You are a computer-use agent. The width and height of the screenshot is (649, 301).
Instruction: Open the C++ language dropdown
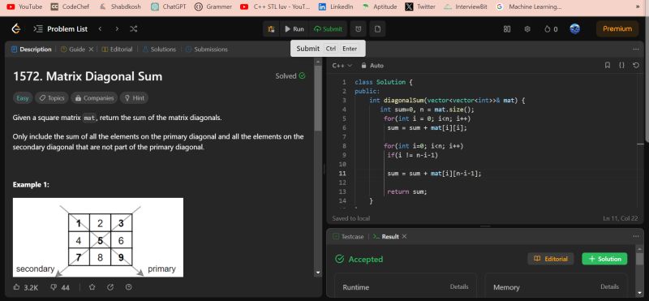coord(342,66)
